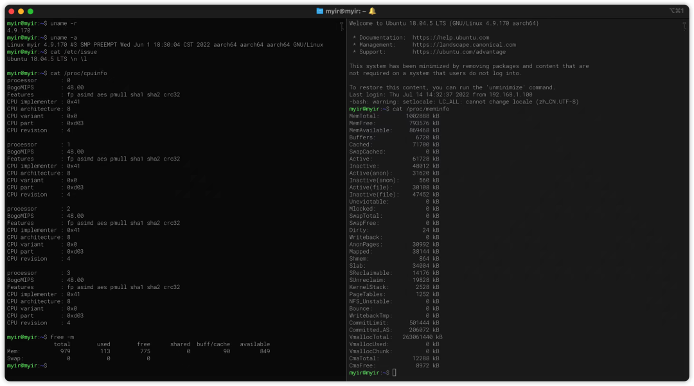694x386 pixels.
Task: Click the 'SwapCached:' row
Action: (x=394, y=152)
